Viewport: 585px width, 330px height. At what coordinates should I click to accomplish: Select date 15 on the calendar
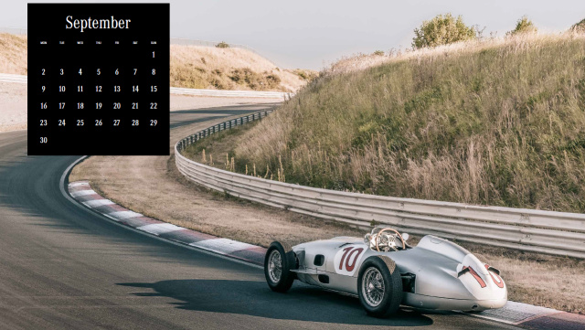[x=154, y=89]
